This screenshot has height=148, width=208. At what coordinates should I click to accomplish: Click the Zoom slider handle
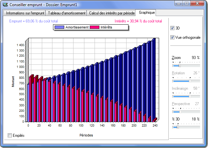tap(180, 65)
